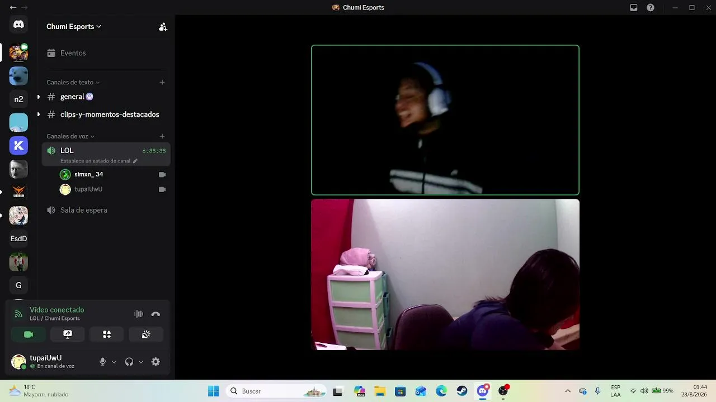Open Microsoft 365 Copilot from the taskbar
Image resolution: width=716 pixels, height=402 pixels.
(x=359, y=391)
